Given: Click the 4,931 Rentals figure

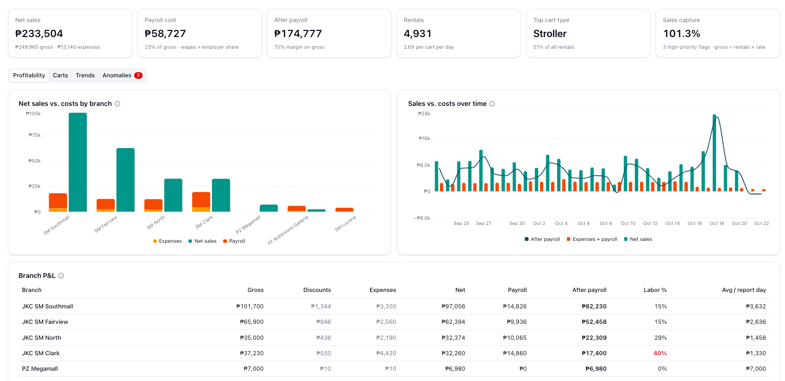Looking at the screenshot, I should [417, 34].
